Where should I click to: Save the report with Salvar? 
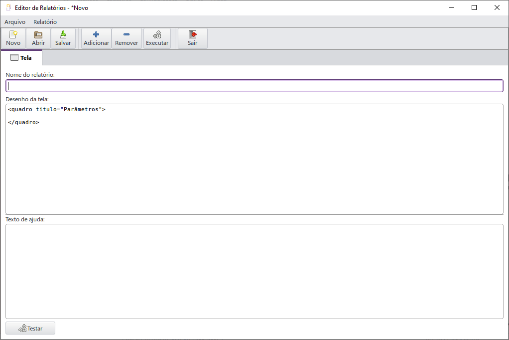pos(63,38)
